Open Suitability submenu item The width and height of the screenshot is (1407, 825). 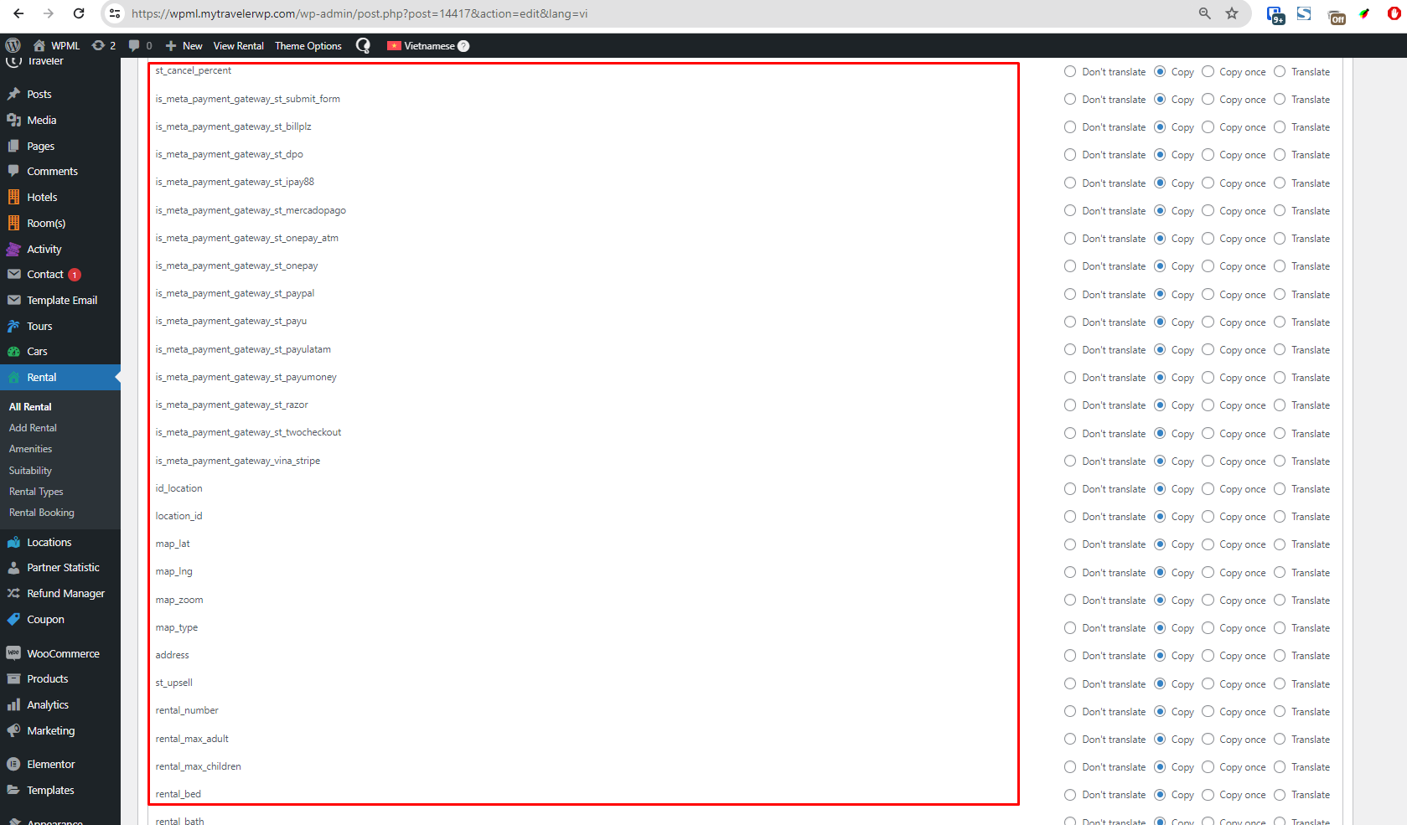pyautogui.click(x=30, y=471)
